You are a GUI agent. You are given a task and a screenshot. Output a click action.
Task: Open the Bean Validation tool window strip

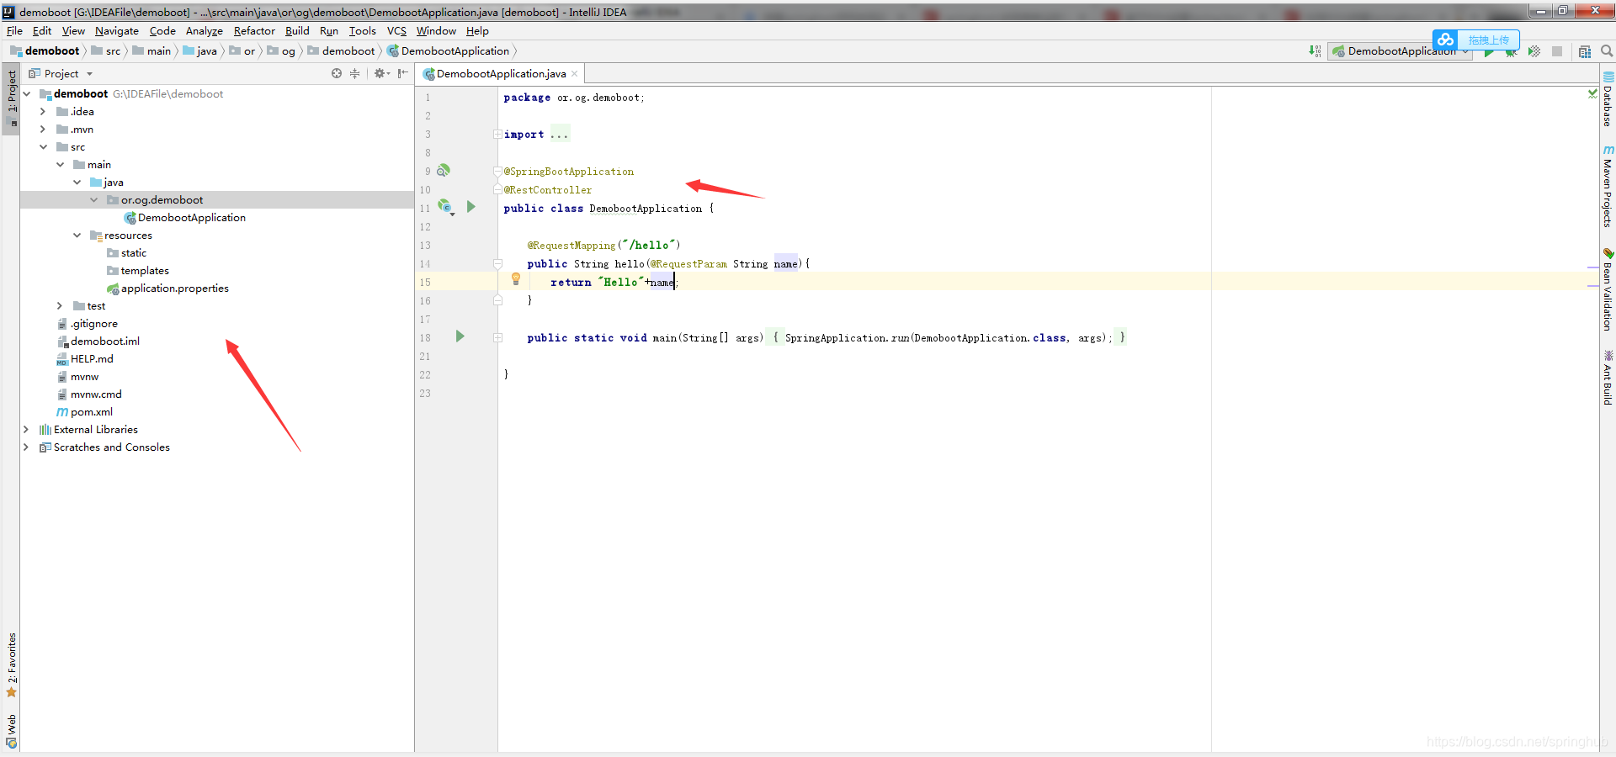pos(1608,289)
